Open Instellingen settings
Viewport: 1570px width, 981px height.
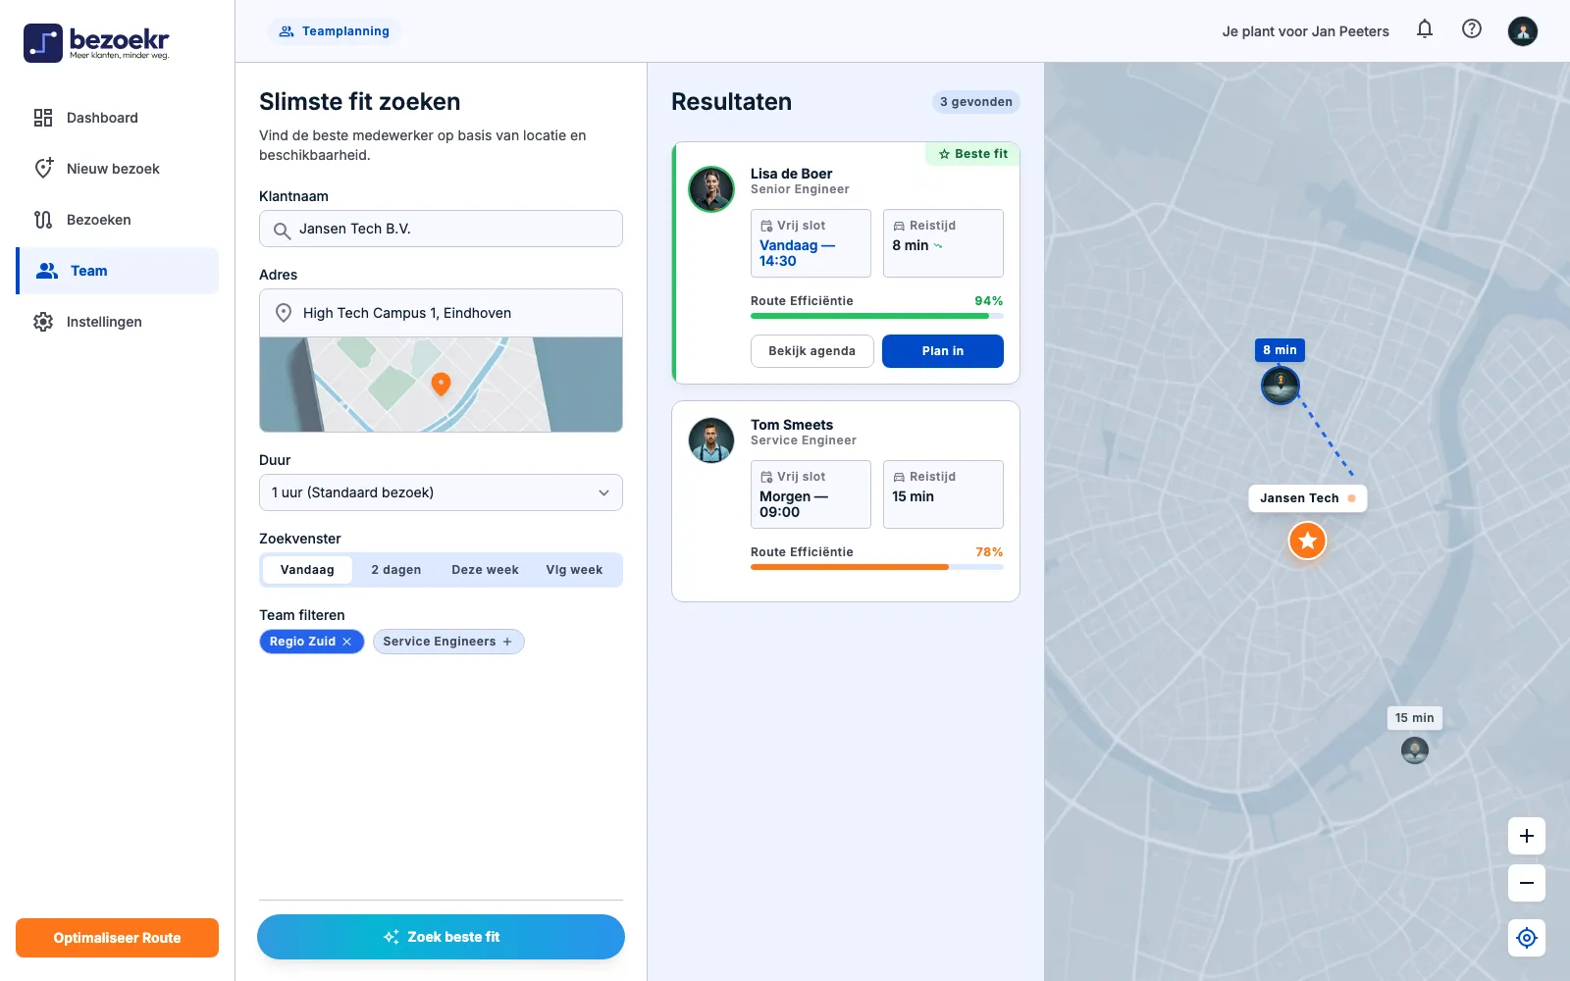(x=118, y=322)
